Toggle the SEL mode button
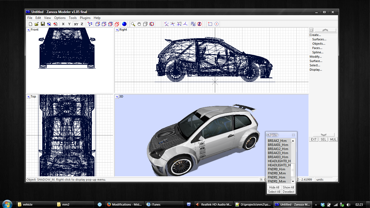 click(323, 139)
